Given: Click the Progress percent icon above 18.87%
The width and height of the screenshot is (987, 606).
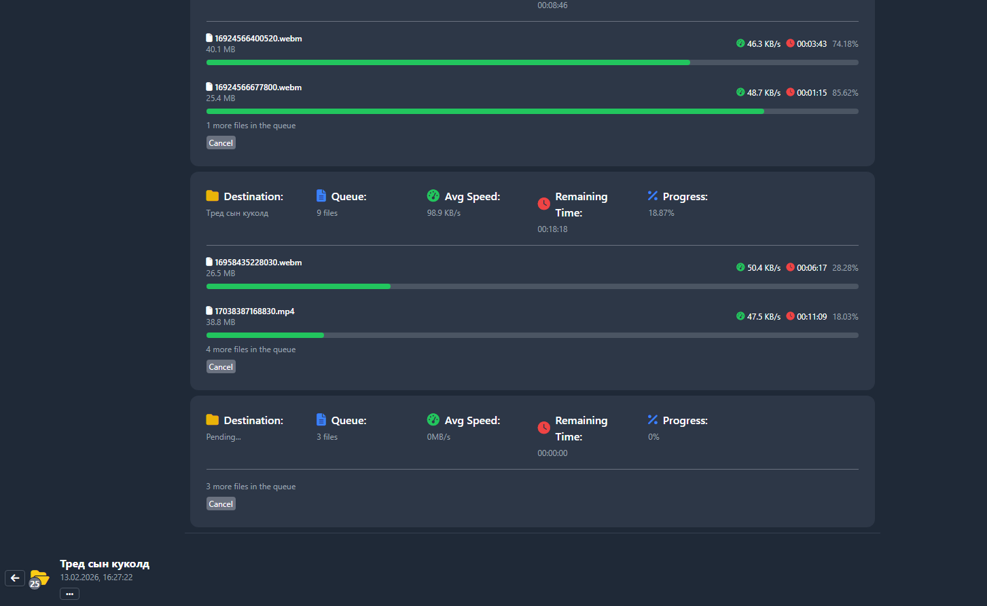Looking at the screenshot, I should tap(653, 196).
